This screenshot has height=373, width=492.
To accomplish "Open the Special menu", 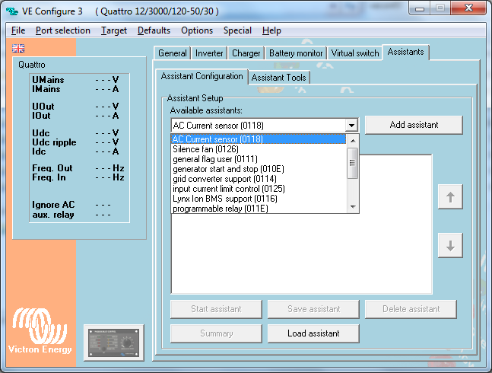I will pos(237,30).
